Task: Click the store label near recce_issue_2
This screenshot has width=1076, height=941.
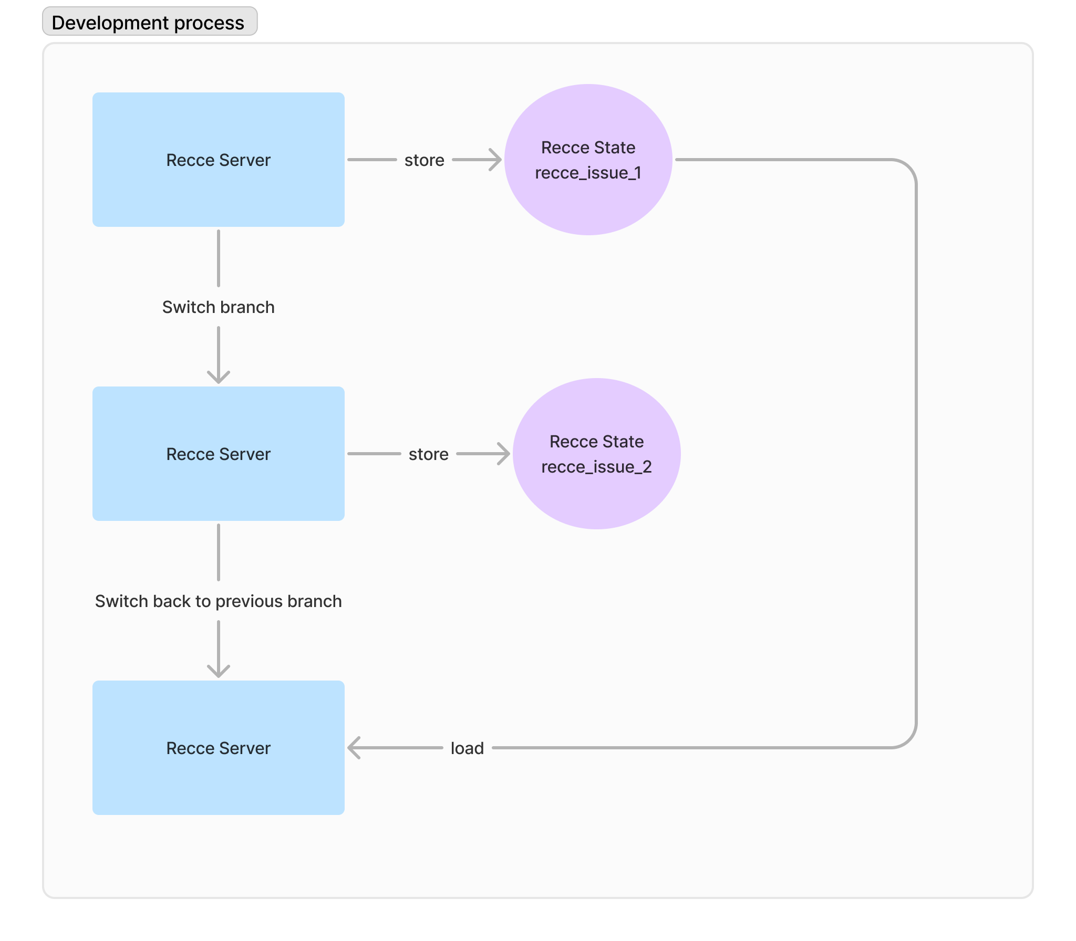Action: (x=428, y=454)
